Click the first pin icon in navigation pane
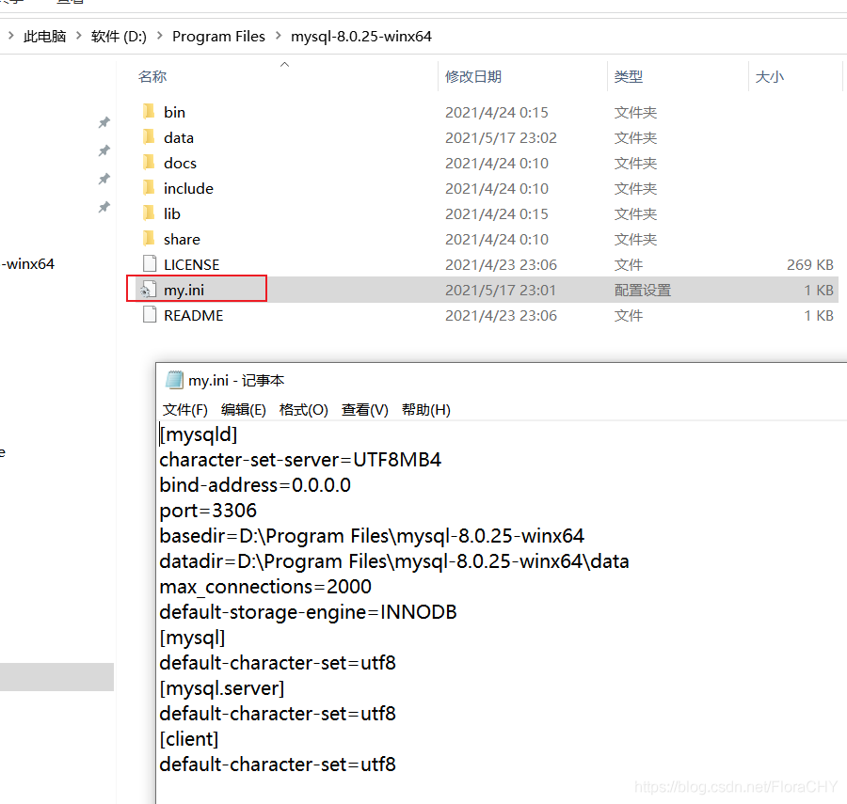Viewport: 847px width, 804px height. click(104, 122)
